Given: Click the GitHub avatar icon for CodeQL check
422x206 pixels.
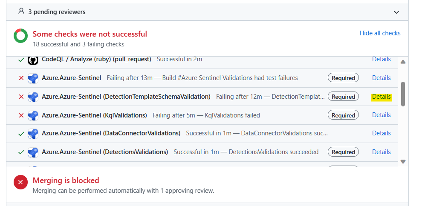Looking at the screenshot, I should [33, 60].
